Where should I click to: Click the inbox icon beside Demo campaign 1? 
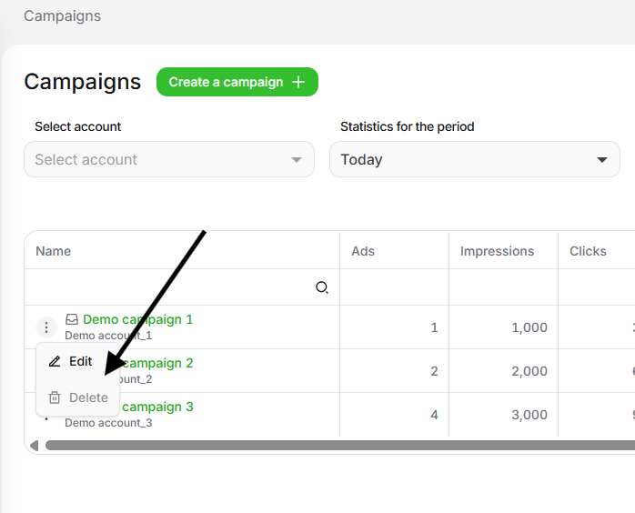tap(72, 319)
